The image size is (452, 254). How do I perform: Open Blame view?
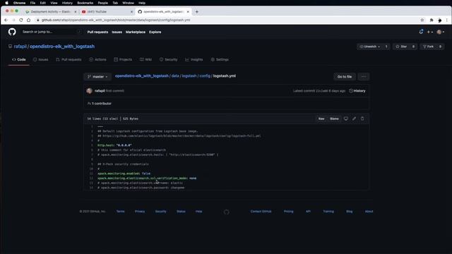point(334,119)
